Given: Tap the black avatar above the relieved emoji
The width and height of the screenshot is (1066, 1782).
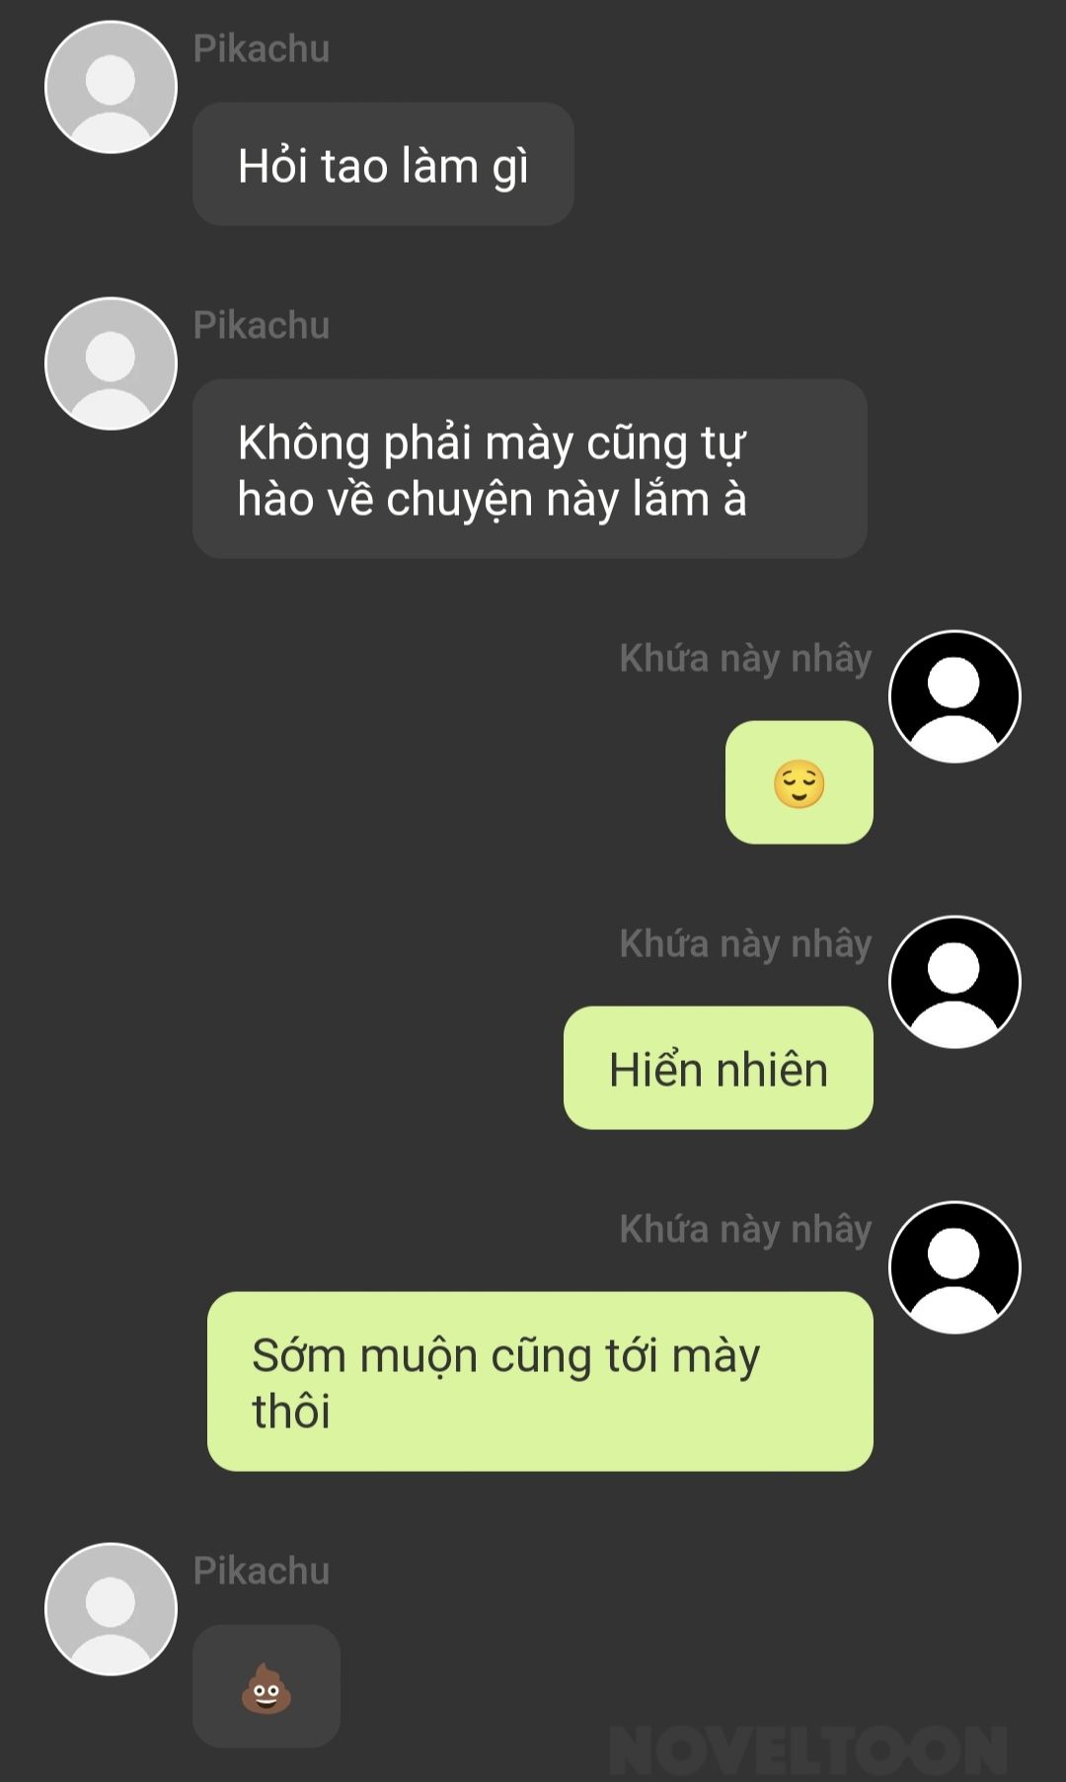Looking at the screenshot, I should (x=954, y=696).
